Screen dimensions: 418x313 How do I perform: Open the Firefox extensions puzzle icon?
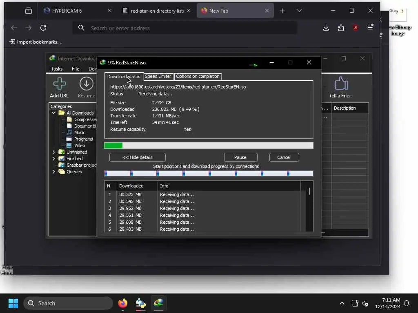tap(341, 28)
